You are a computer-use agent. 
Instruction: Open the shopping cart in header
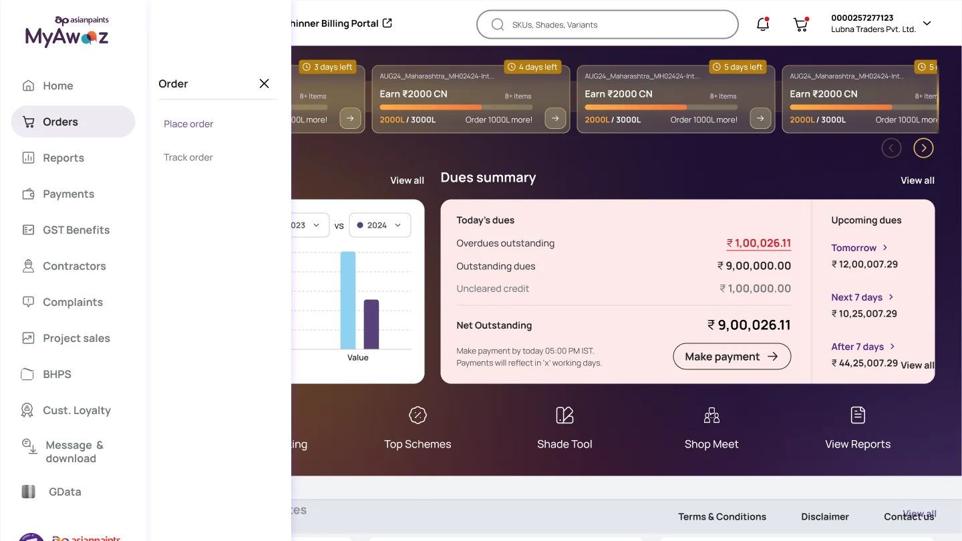800,25
